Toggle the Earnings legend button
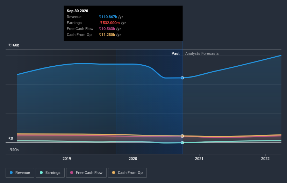Image resolution: width=287 pixels, height=183 pixels. (50, 173)
